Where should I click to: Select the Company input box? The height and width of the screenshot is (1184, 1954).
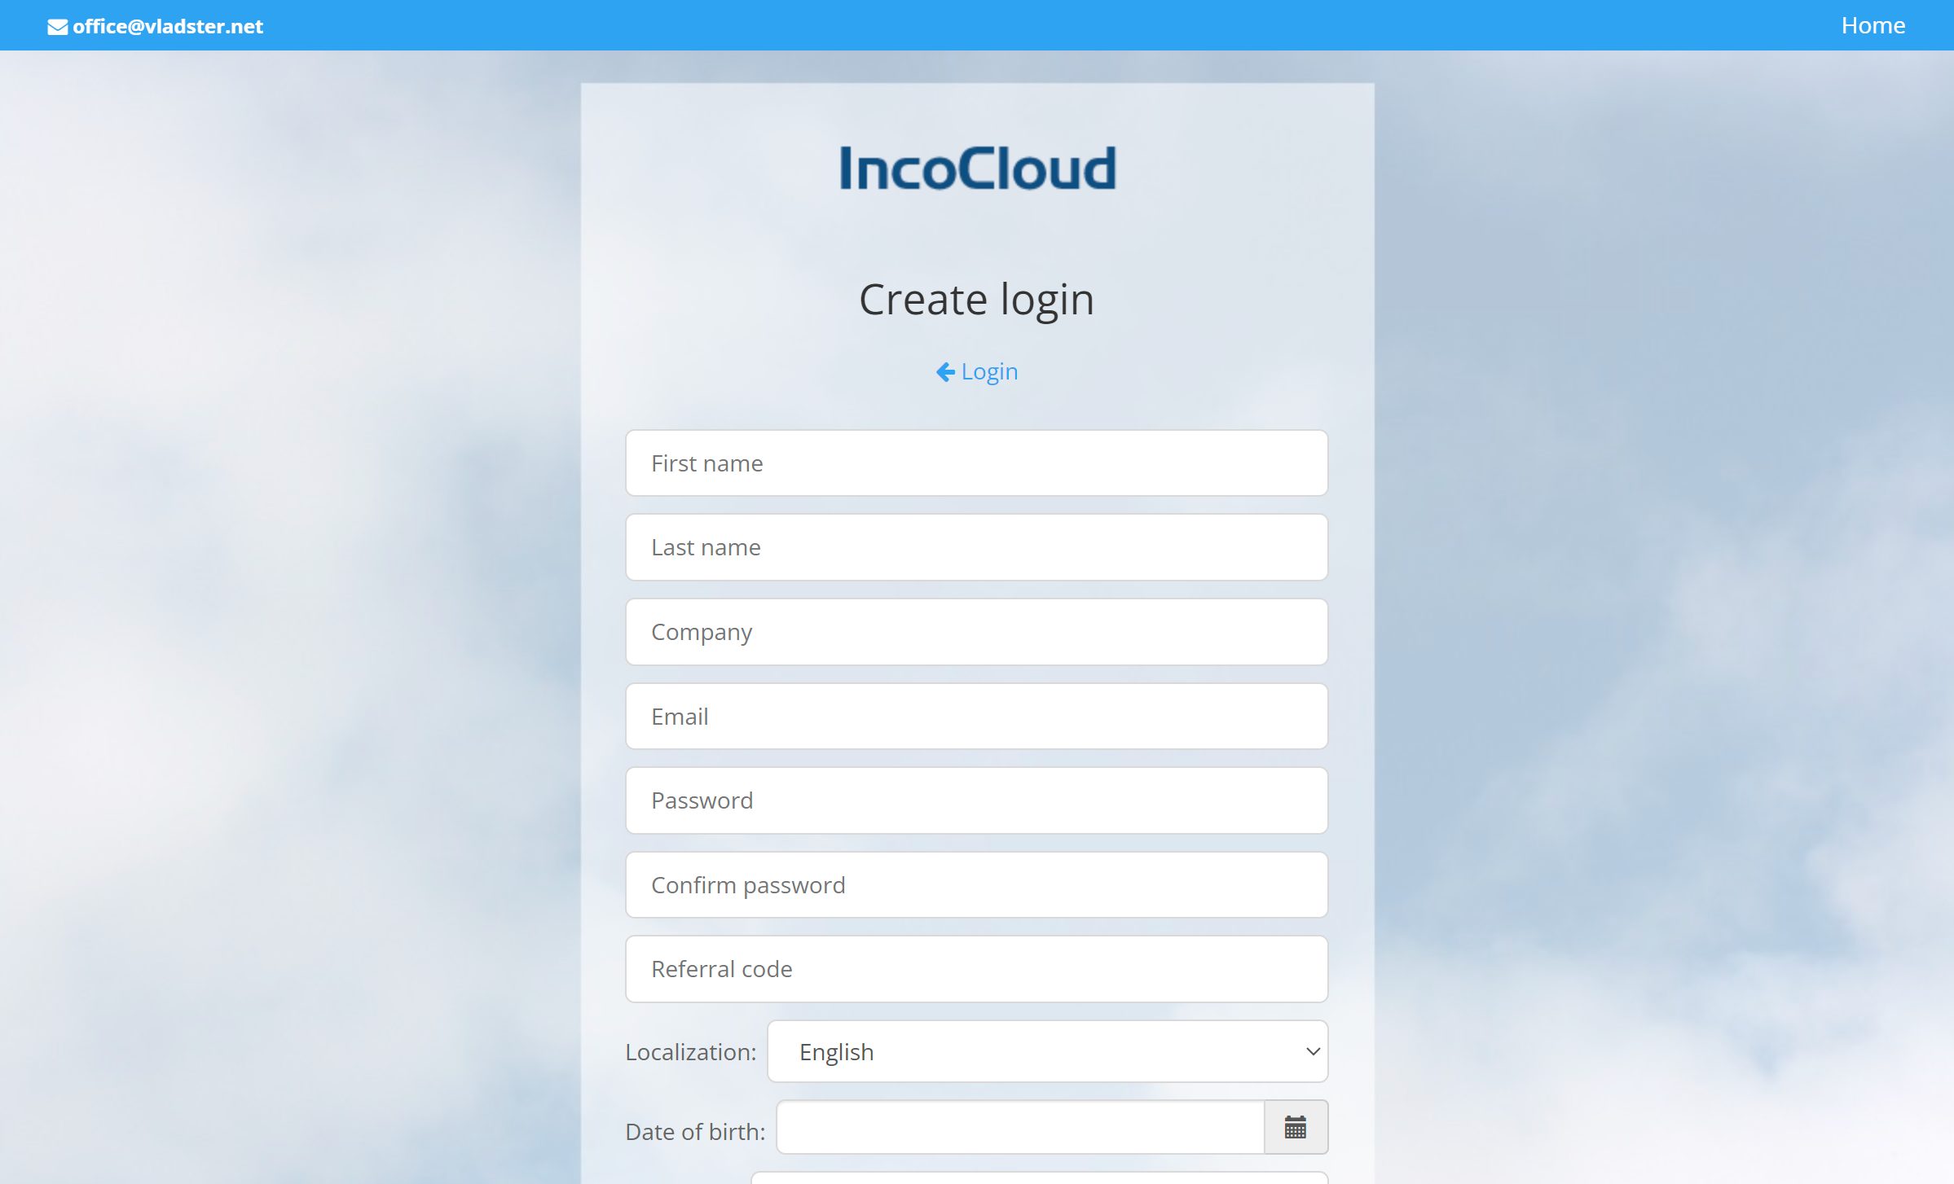(x=976, y=632)
